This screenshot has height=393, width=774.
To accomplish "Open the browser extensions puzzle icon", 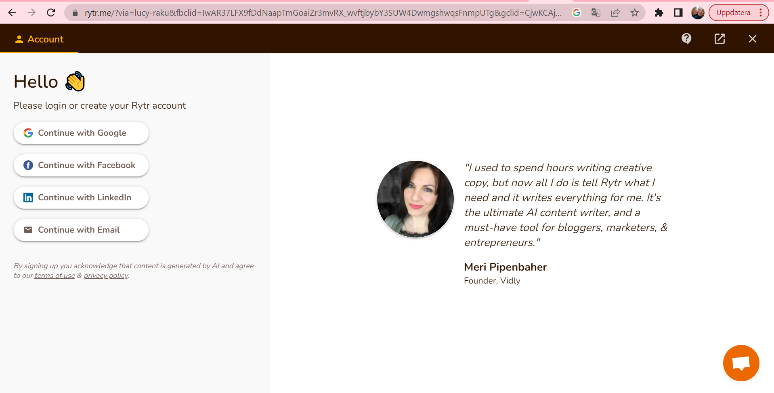I will (659, 13).
